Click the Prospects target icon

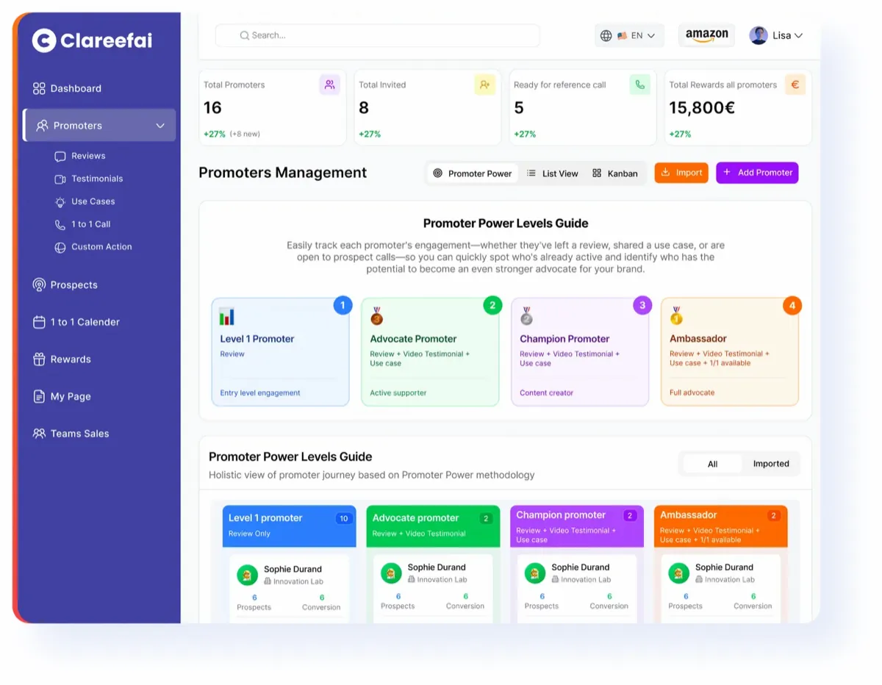[39, 284]
